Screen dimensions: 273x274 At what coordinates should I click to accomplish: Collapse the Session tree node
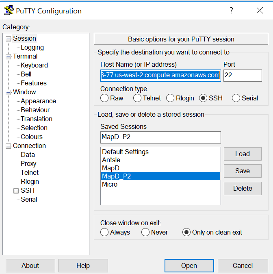(x=8, y=39)
